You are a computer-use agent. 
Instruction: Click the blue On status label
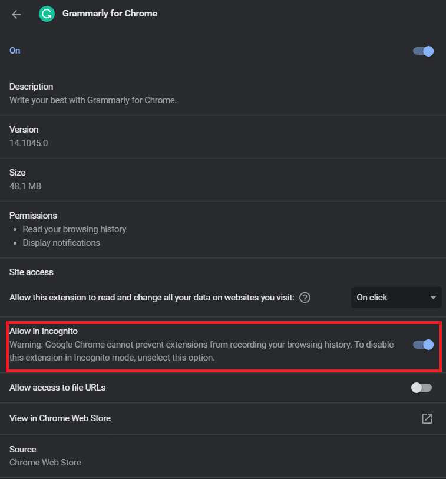click(15, 51)
